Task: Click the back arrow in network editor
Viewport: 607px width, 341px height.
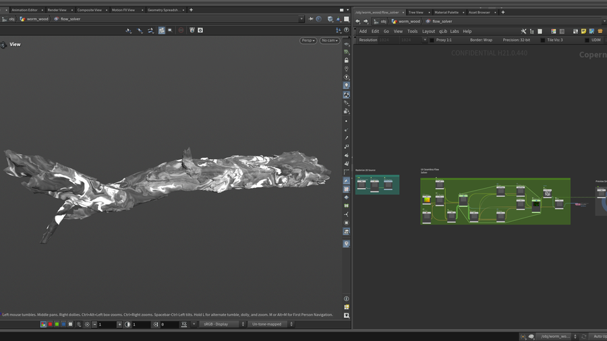Action: point(357,21)
